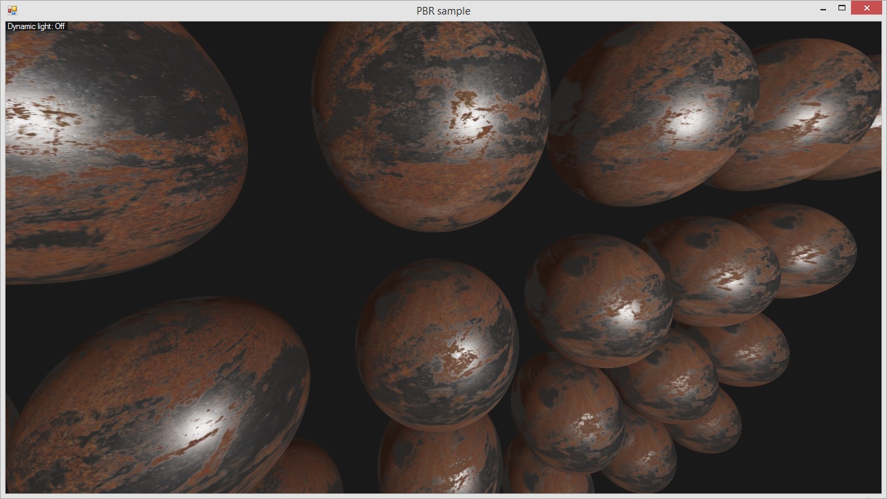The width and height of the screenshot is (887, 499).
Task: Click the "PBR sample" window title
Action: tap(443, 10)
